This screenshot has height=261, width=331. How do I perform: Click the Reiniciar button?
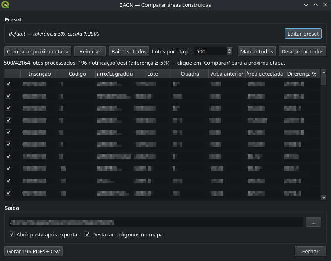coord(90,51)
